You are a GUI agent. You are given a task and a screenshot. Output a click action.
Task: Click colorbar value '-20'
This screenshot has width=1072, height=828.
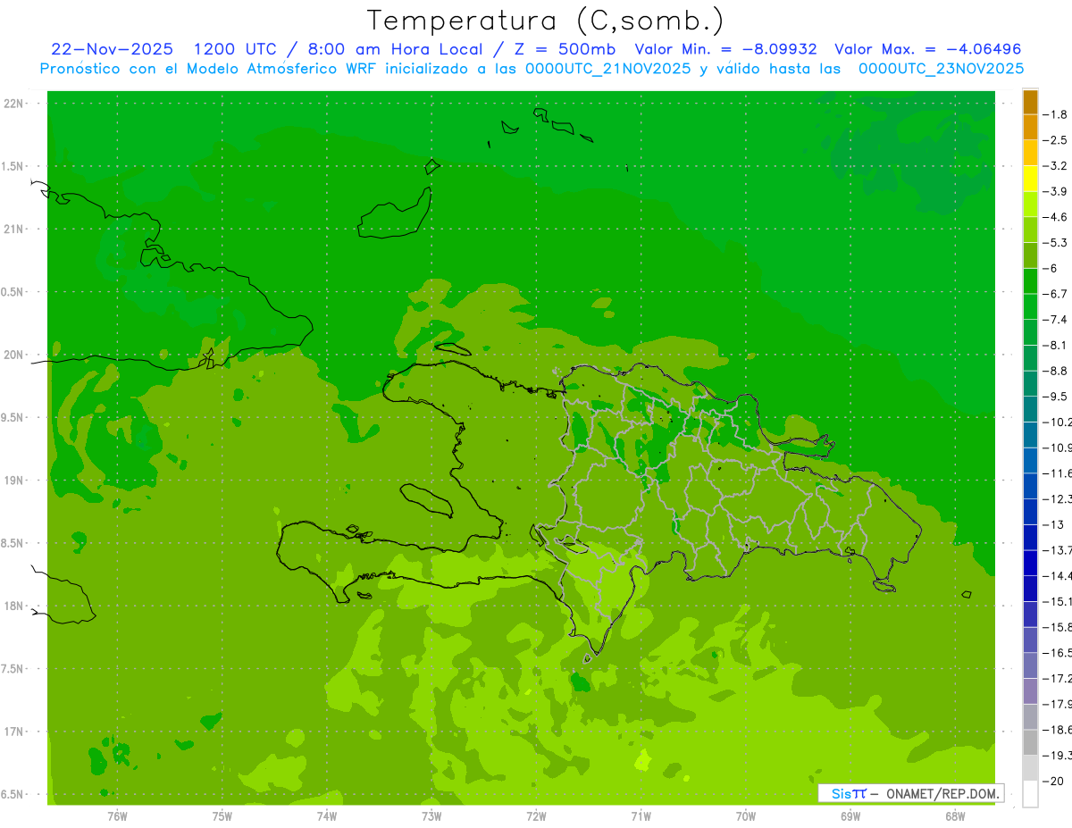(x=1055, y=782)
